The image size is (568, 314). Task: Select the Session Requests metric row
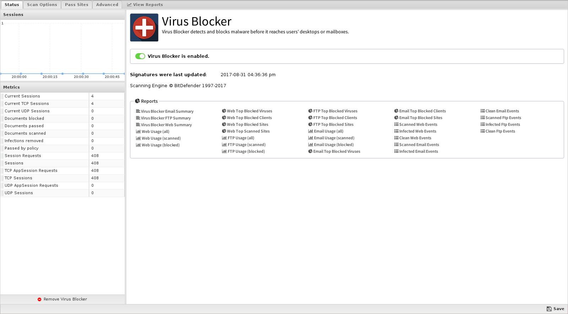(63, 156)
